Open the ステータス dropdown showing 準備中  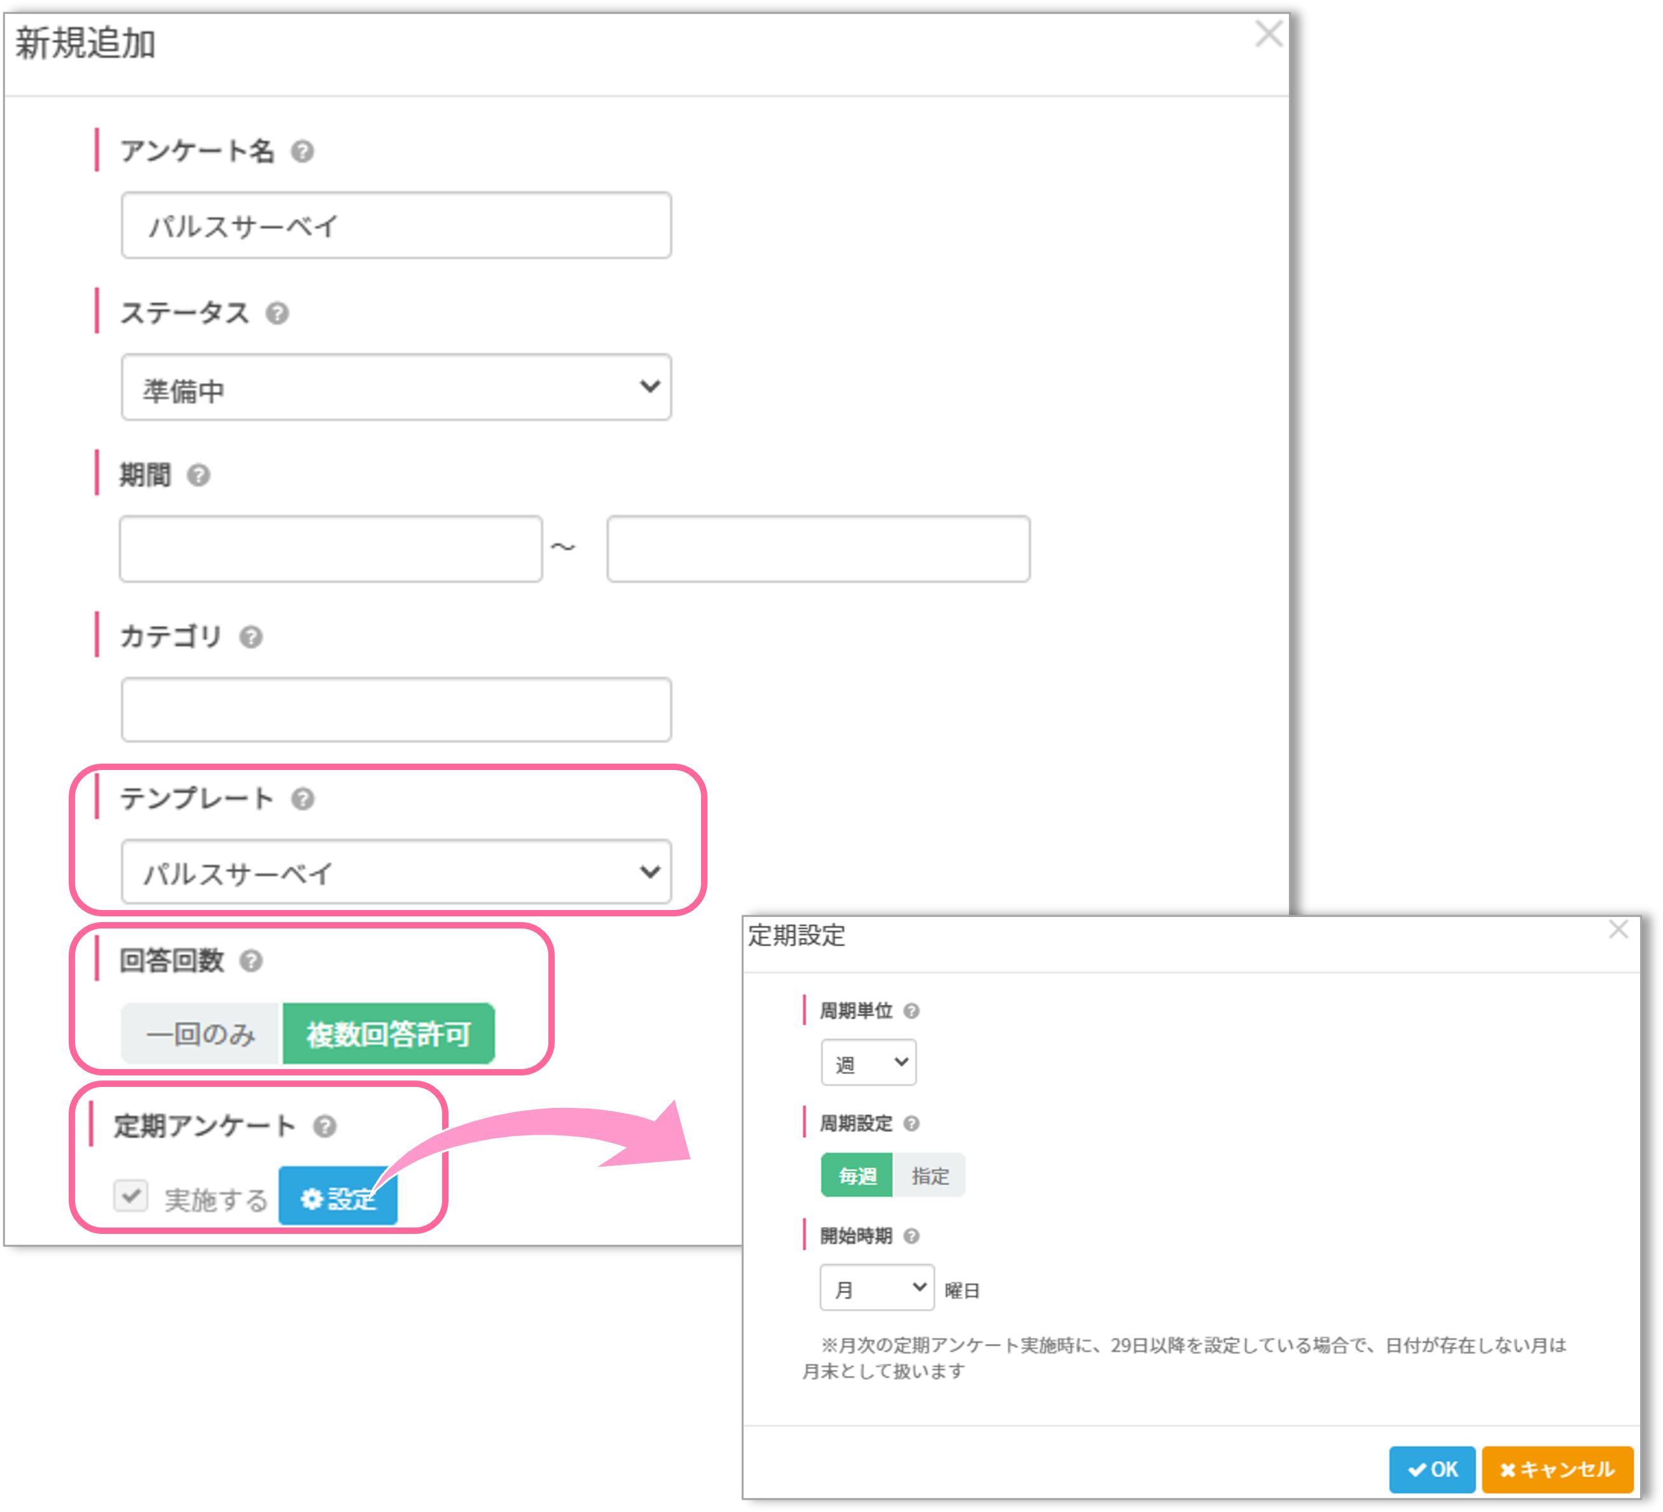pyautogui.click(x=396, y=388)
